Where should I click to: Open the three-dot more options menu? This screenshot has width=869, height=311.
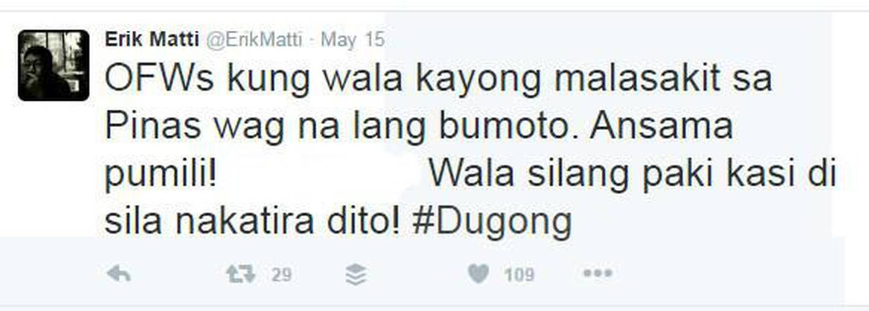597,274
